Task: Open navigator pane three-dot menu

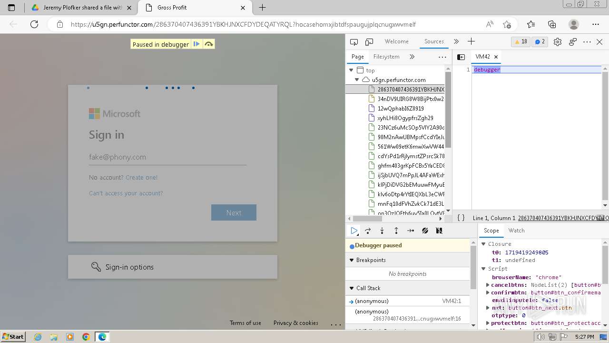Action: 442,57
